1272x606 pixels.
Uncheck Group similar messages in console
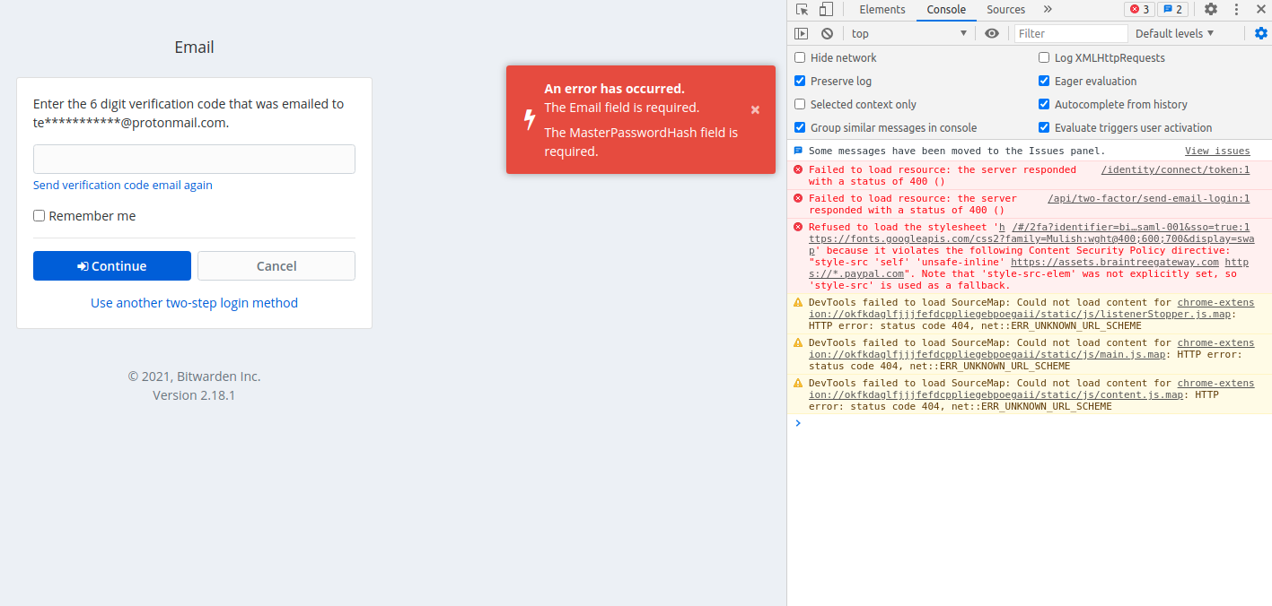pyautogui.click(x=800, y=127)
